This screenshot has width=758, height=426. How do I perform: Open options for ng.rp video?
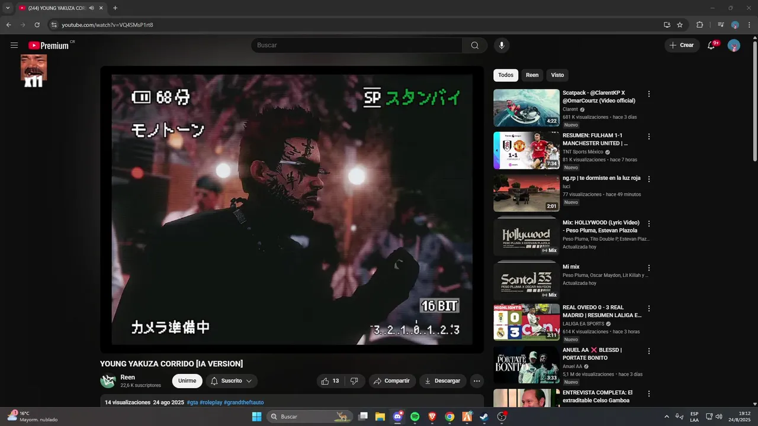click(649, 179)
